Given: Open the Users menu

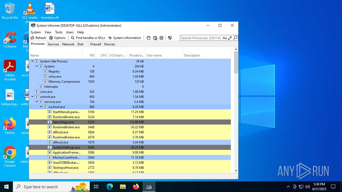Looking at the screenshot, I should (x=70, y=32).
